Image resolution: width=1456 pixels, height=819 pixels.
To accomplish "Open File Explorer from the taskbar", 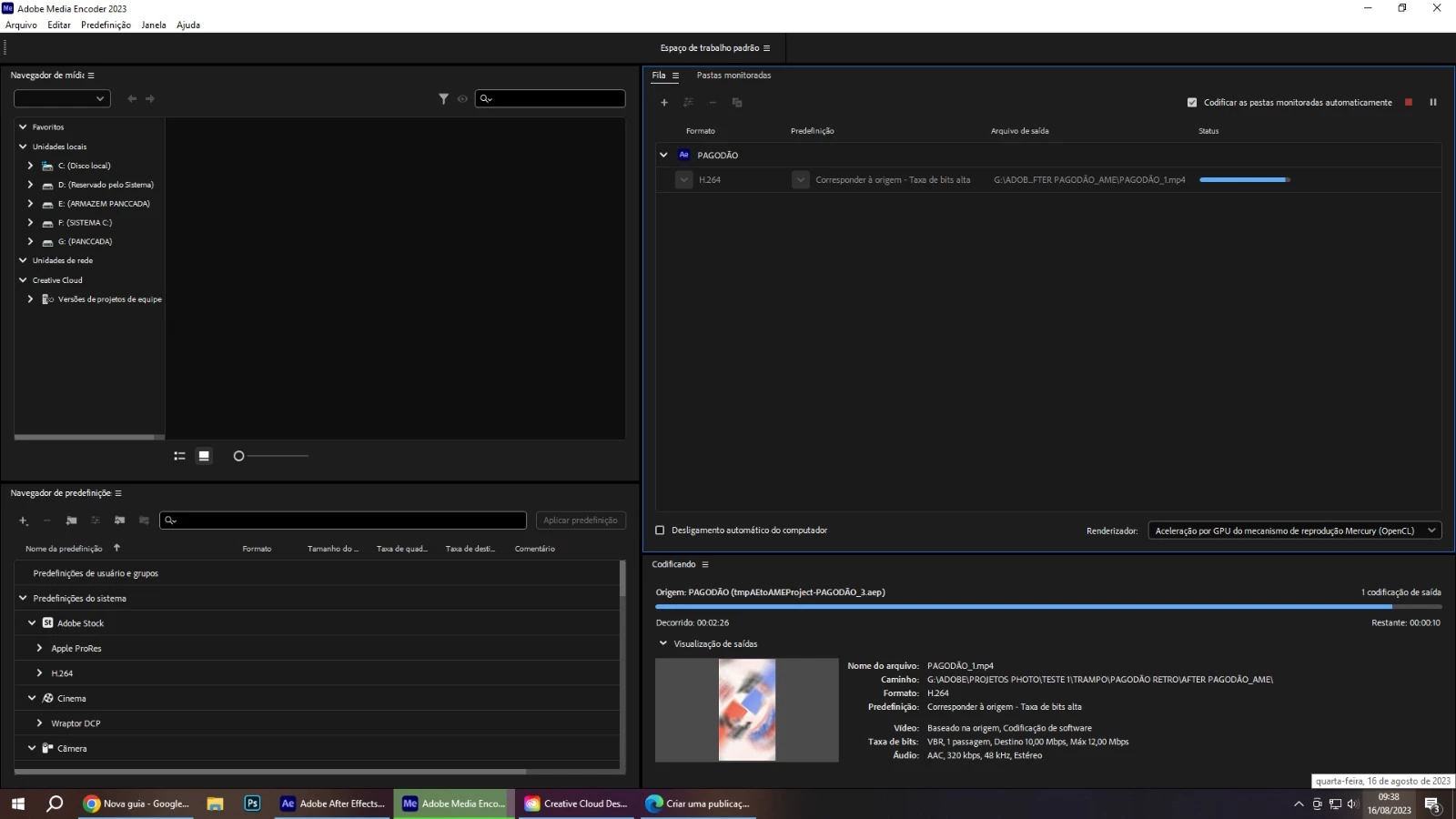I will coord(215,804).
